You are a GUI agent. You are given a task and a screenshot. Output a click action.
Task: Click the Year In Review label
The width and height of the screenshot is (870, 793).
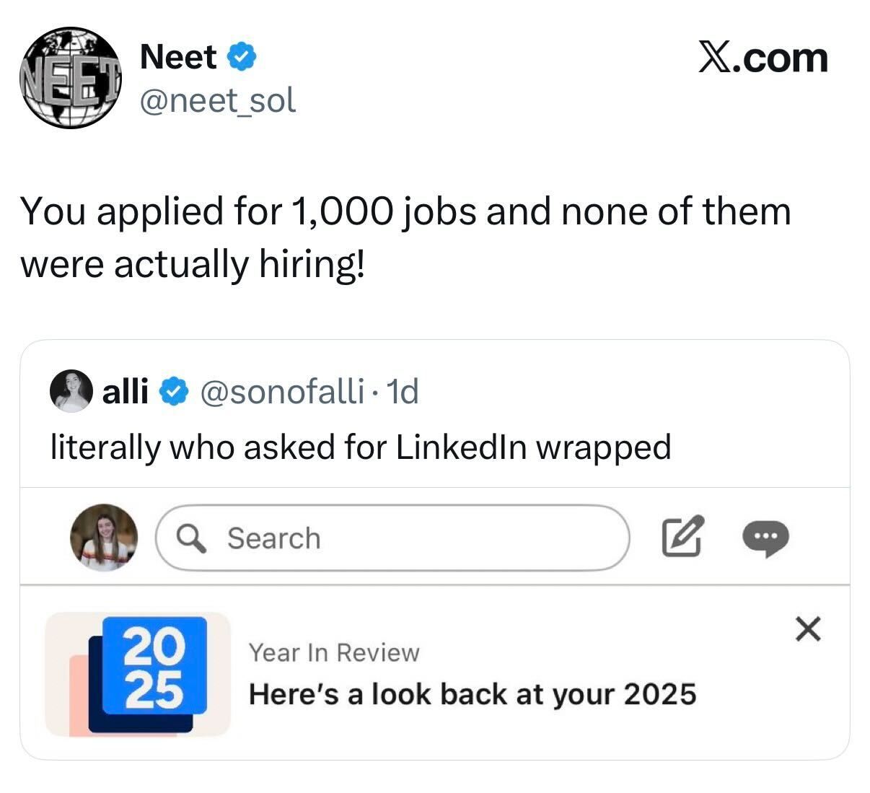click(x=333, y=652)
